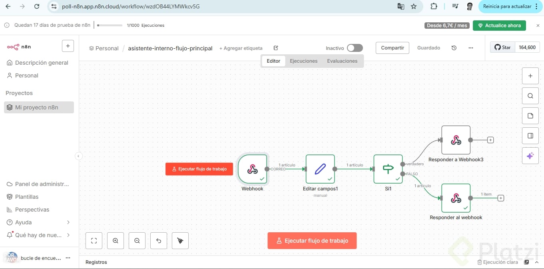Reload the page with refresh icon
544x269 pixels.
(37, 6)
